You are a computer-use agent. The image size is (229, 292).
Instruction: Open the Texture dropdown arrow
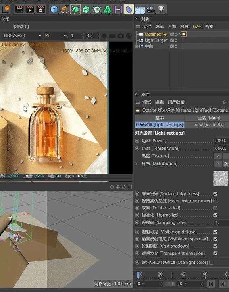pos(218,156)
